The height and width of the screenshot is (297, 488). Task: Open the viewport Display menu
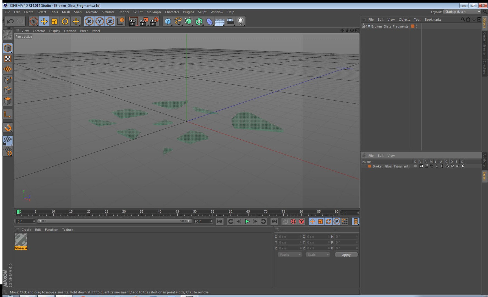click(55, 31)
